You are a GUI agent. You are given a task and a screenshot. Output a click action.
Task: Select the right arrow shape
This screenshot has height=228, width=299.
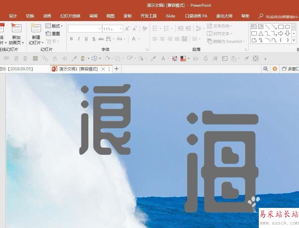pos(281,33)
